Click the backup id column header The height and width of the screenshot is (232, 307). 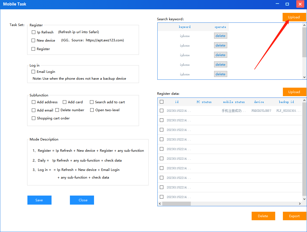286,102
